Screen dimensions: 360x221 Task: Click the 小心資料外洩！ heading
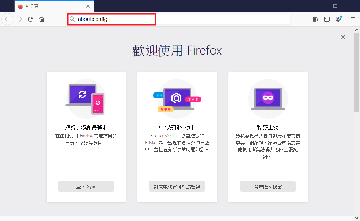pyautogui.click(x=177, y=127)
